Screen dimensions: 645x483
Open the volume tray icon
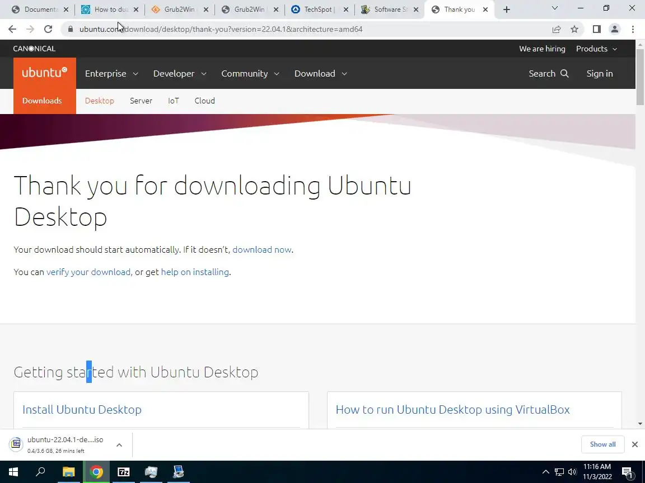click(x=572, y=472)
